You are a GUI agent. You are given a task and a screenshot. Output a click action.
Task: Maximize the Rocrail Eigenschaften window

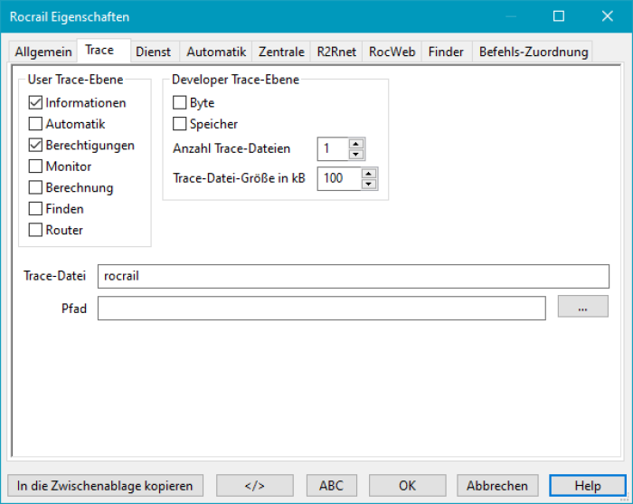pos(559,16)
